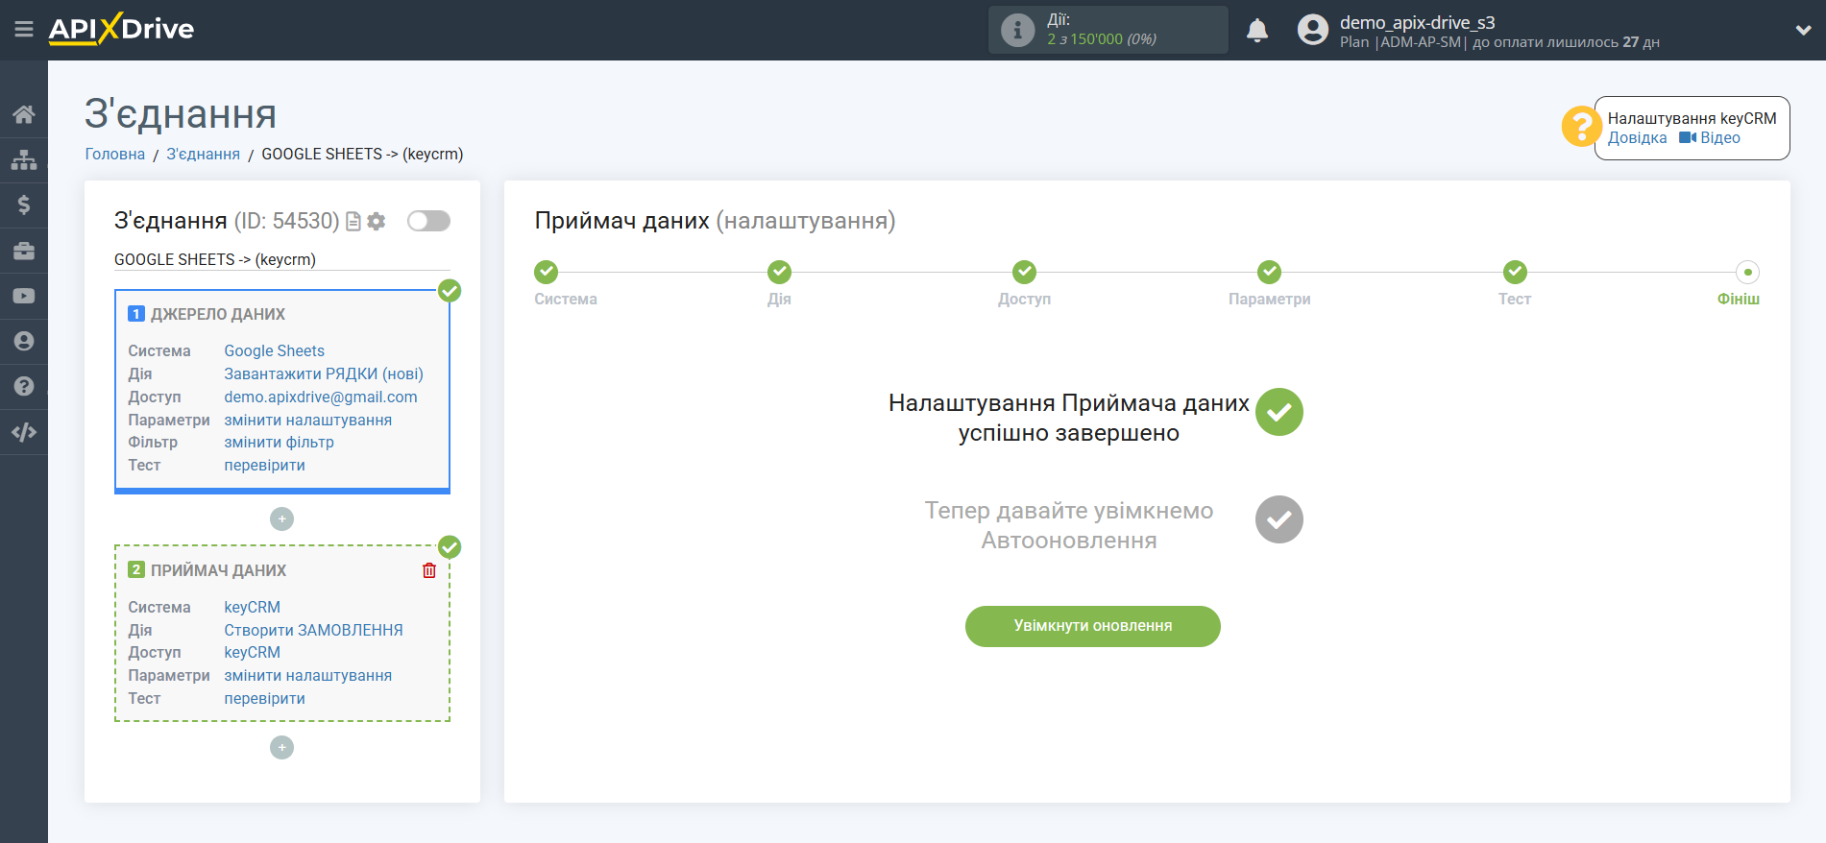Image resolution: width=1826 pixels, height=843 pixels.
Task: Open keyCRM system link in receiver
Action: pyautogui.click(x=252, y=607)
